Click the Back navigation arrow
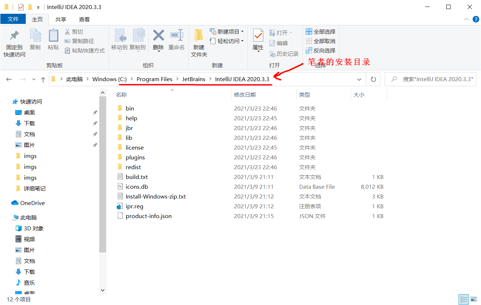Viewport: 481px width, 305px height. (x=9, y=79)
